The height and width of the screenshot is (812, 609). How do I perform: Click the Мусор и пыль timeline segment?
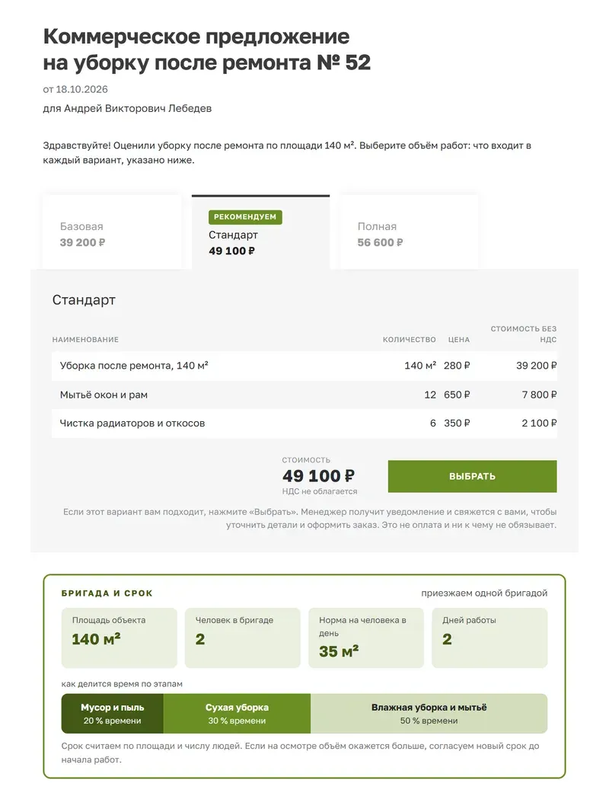112,714
